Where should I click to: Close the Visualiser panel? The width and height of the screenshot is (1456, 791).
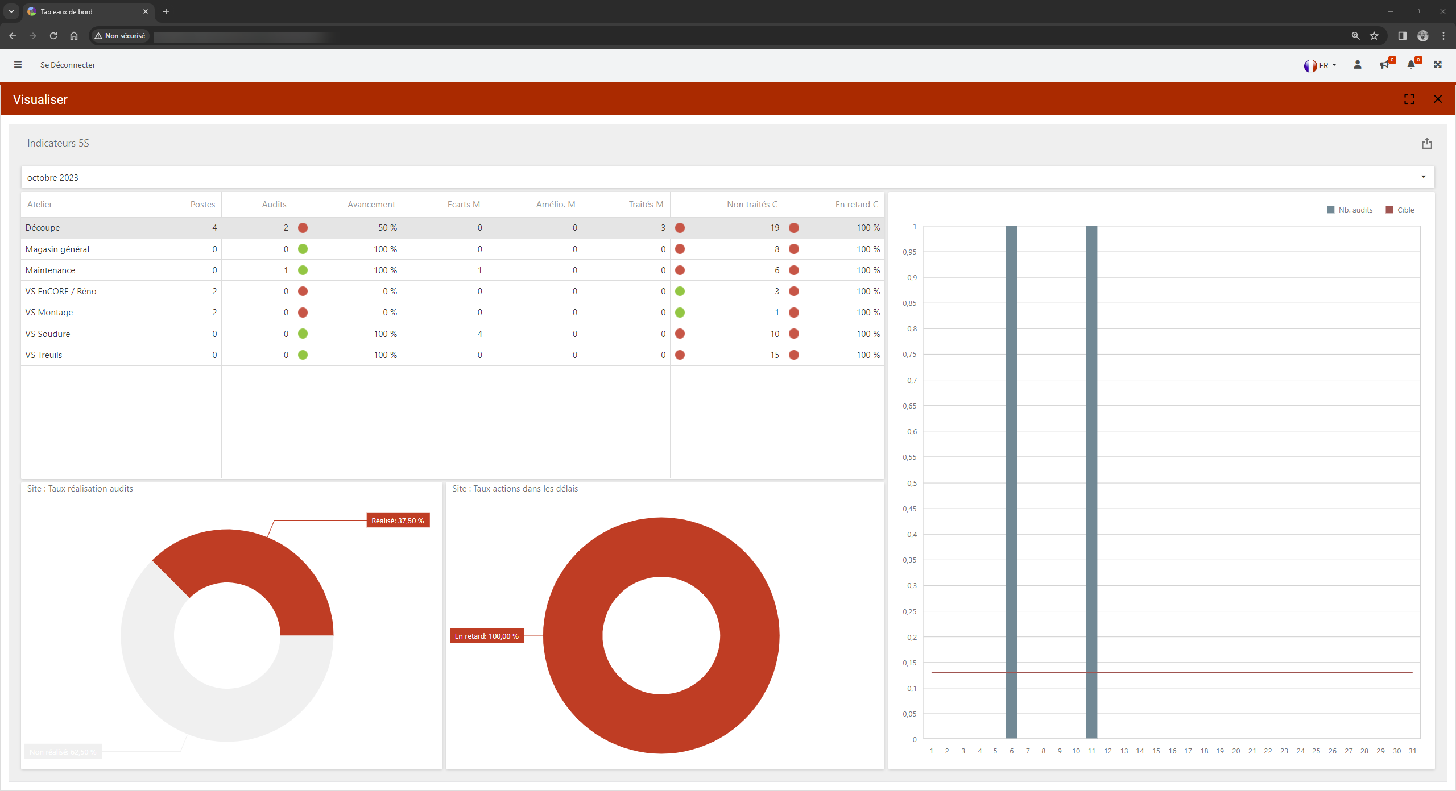[1438, 99]
